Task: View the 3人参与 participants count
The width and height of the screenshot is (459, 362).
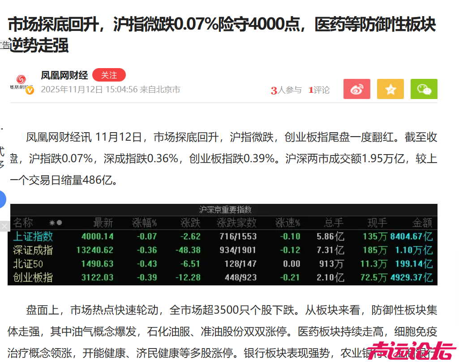Action: [286, 90]
